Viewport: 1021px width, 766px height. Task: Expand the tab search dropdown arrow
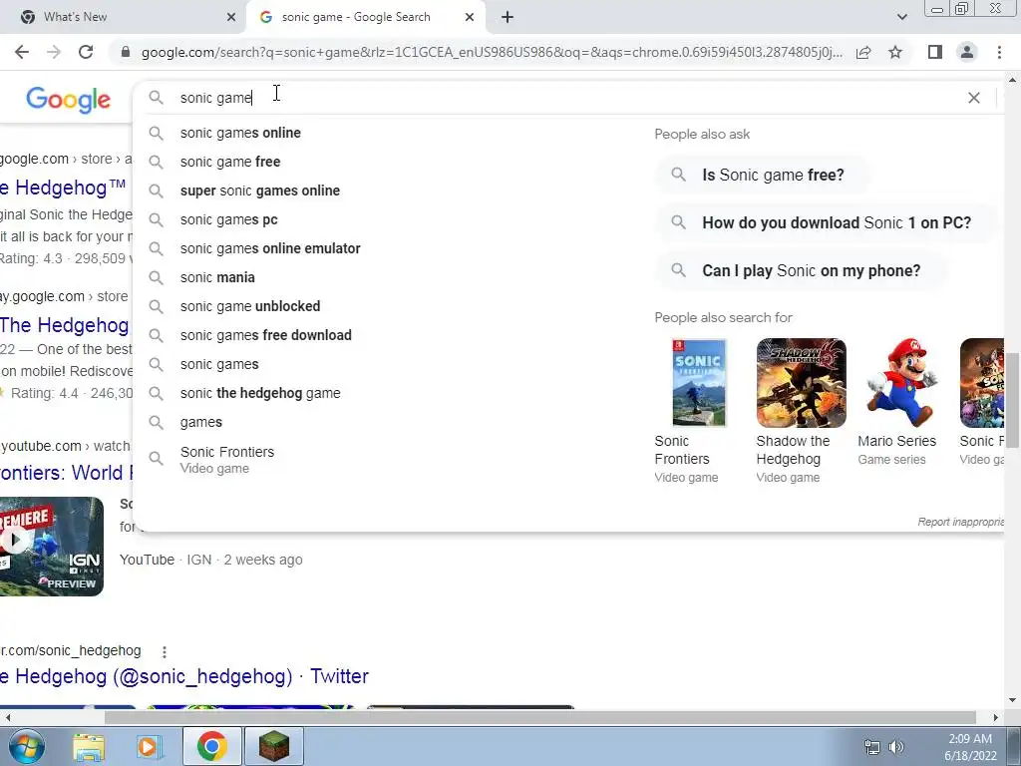point(901,18)
